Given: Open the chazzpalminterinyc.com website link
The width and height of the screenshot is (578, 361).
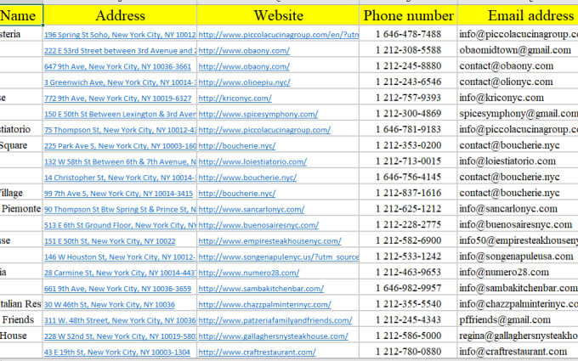Looking at the screenshot, I should pos(264,305).
